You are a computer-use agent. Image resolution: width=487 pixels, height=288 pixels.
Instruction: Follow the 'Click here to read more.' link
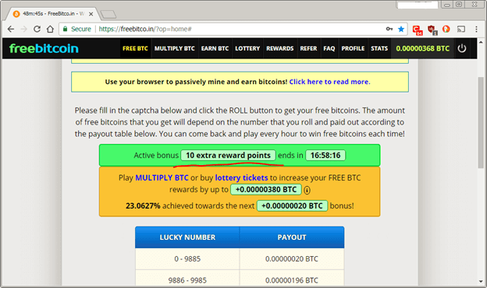pyautogui.click(x=330, y=82)
